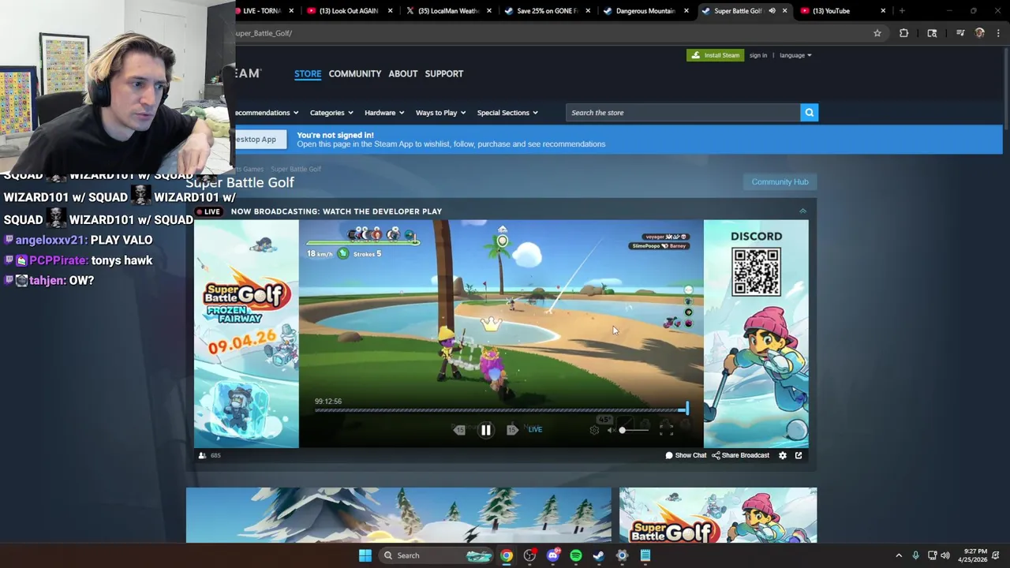Screen dimensions: 1010x568
Task: Click the snowy Frozen Fairway trailer thumbnail
Action: tap(398, 515)
